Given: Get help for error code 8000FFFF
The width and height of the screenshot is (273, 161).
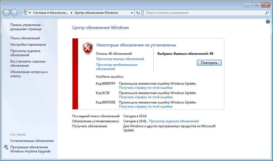Looking at the screenshot, I should (146, 88).
